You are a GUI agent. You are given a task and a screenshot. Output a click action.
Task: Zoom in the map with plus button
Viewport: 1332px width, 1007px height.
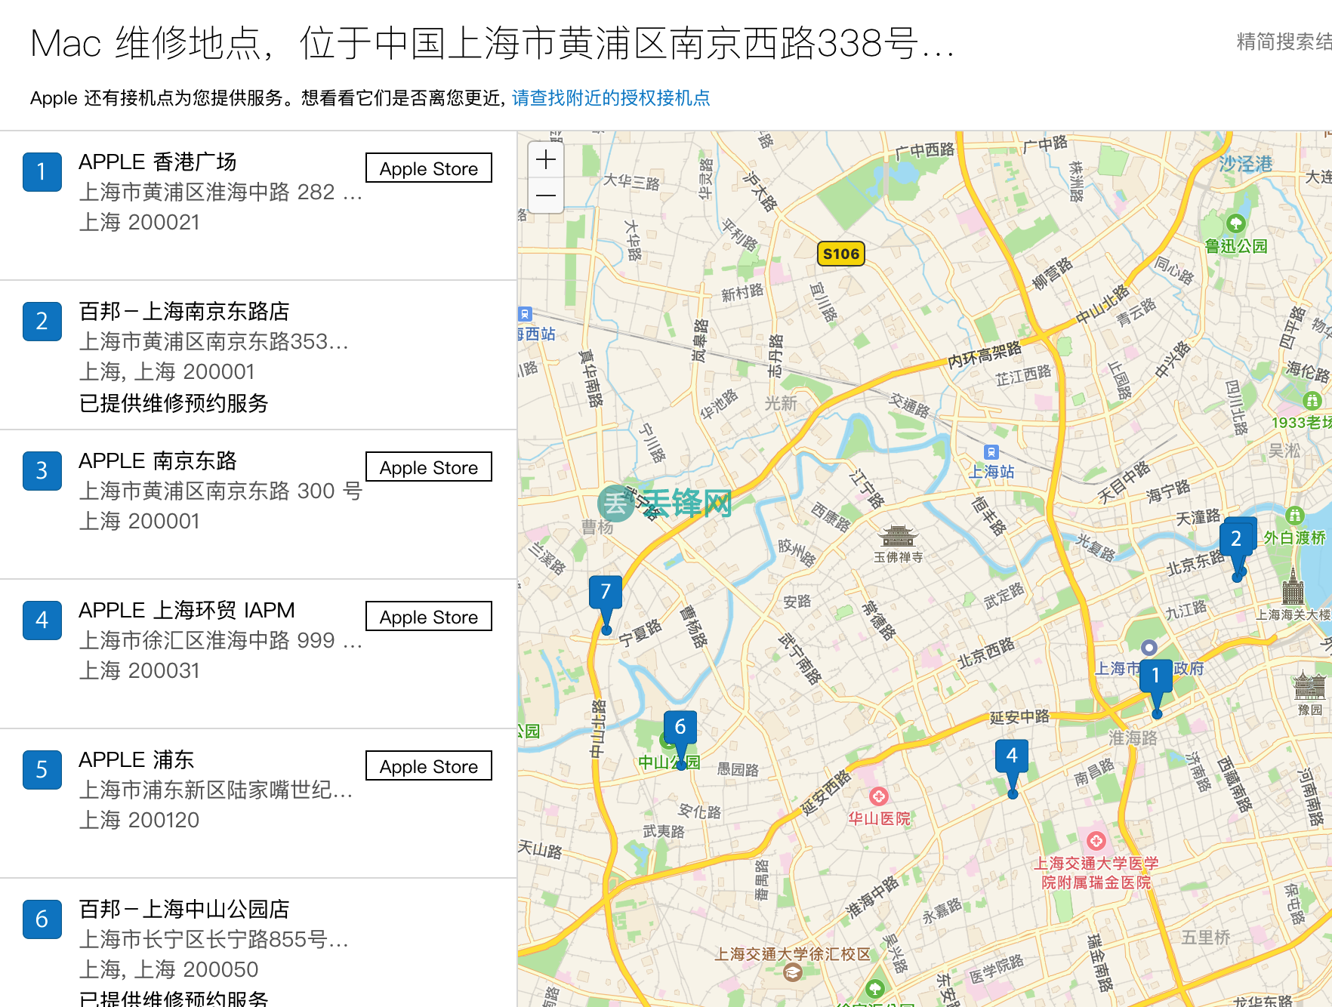coord(546,160)
